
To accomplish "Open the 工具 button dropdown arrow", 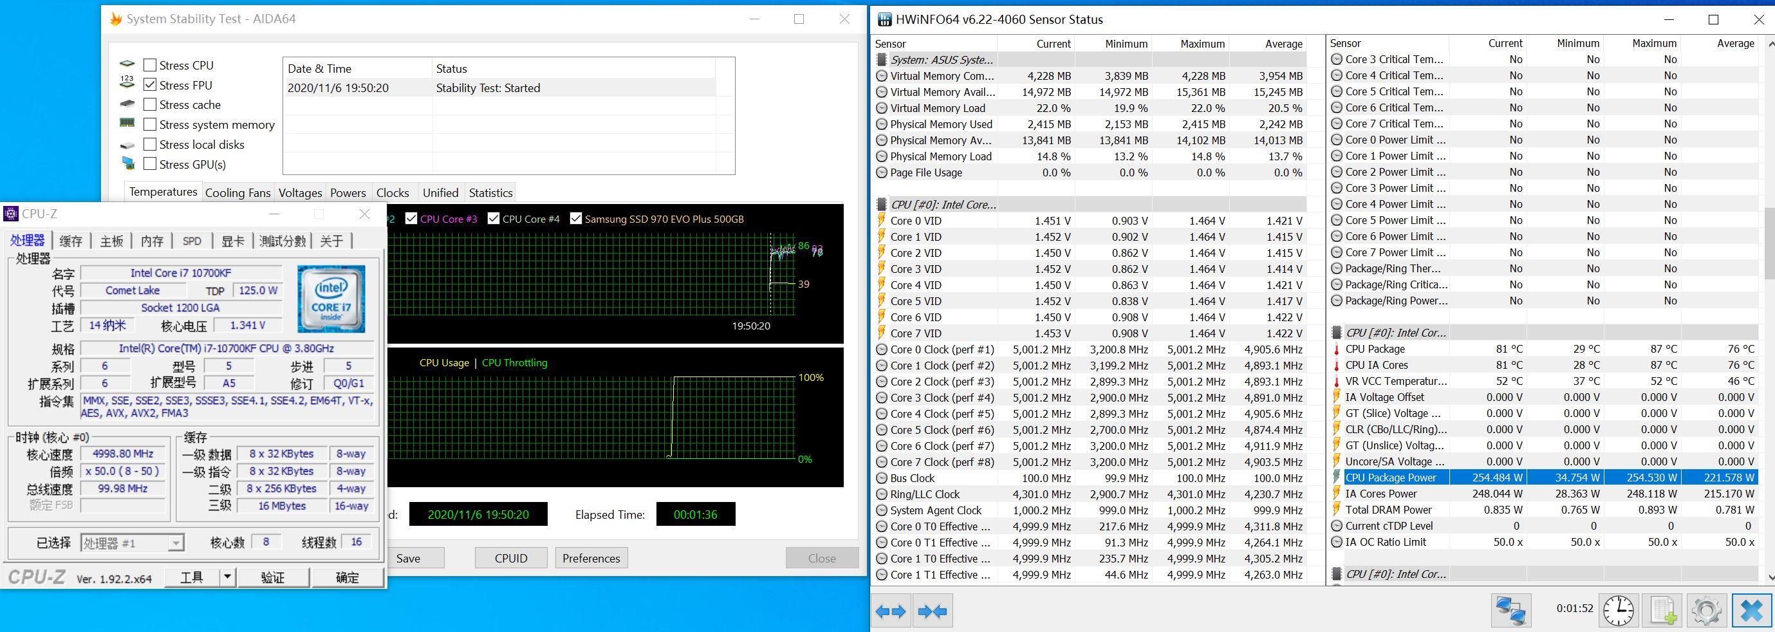I will click(x=227, y=577).
